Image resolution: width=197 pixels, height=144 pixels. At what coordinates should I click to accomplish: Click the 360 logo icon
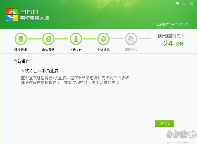click(12, 15)
